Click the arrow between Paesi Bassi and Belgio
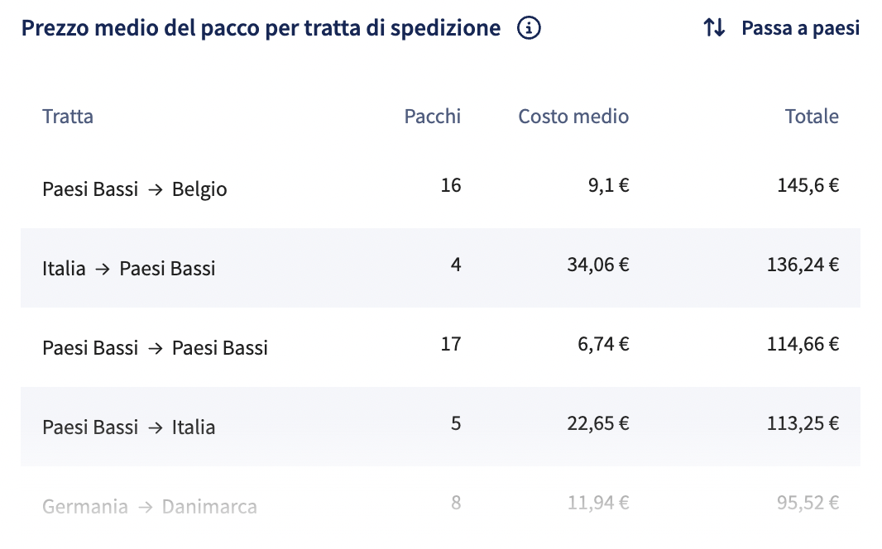 pyautogui.click(x=156, y=190)
